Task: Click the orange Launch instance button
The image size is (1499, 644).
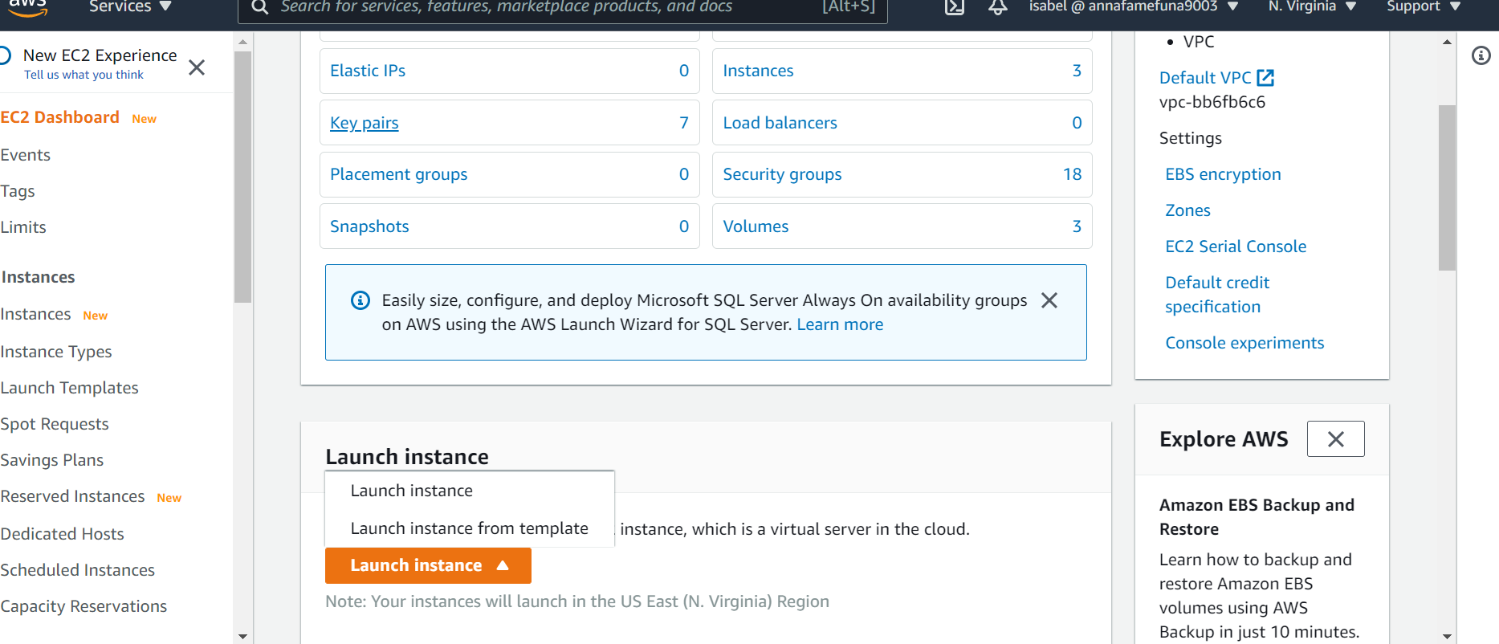Action: 427,565
